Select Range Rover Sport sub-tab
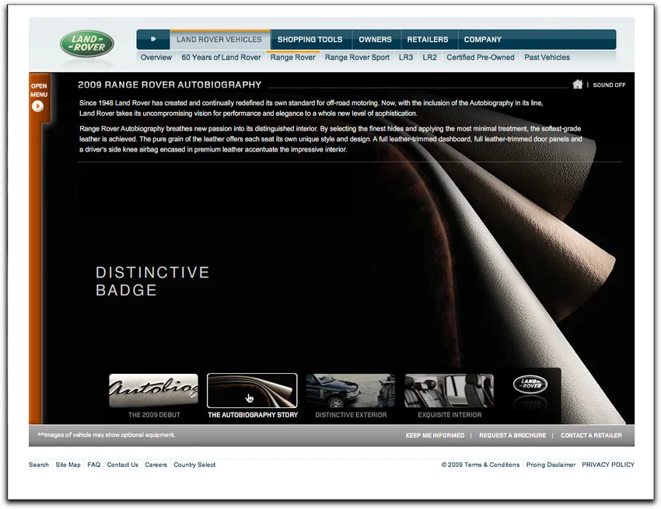This screenshot has width=661, height=509. click(x=357, y=58)
